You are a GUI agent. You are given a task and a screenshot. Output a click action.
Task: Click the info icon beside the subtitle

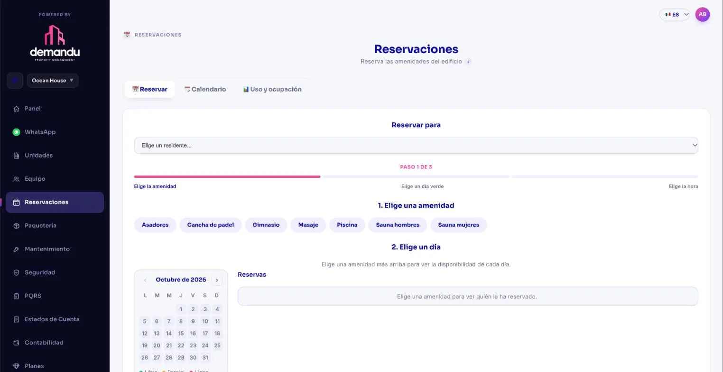tap(468, 62)
